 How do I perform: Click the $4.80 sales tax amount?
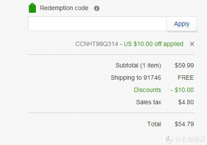(186, 102)
